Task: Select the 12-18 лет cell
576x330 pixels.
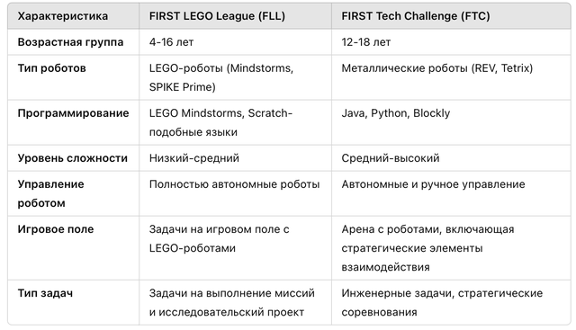Action: pos(366,42)
